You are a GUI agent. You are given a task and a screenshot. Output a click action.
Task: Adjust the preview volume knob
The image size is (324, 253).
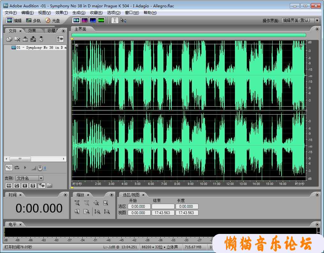pos(40,168)
